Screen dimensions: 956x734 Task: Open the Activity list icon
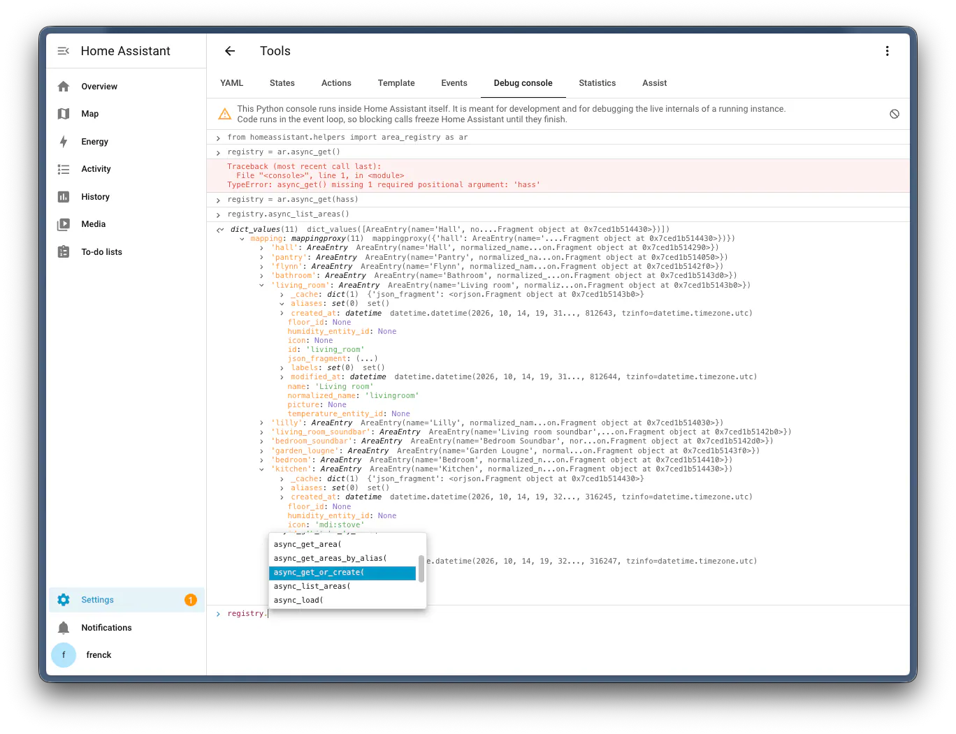pos(64,169)
